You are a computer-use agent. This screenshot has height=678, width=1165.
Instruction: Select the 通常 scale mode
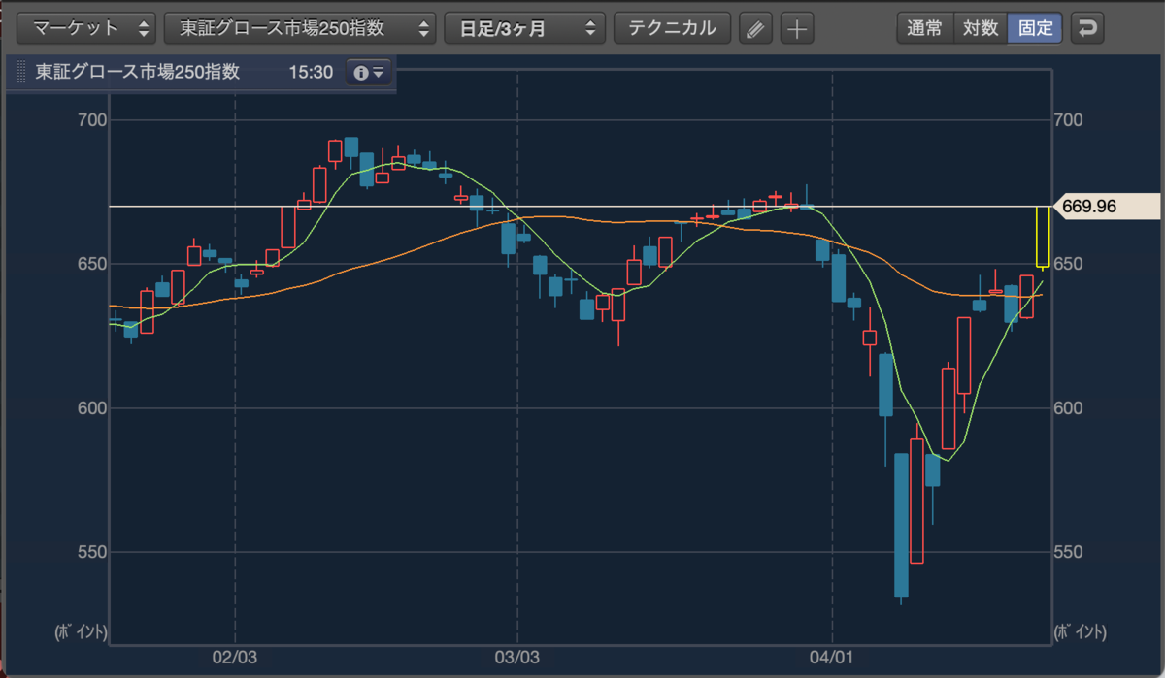pos(924,28)
